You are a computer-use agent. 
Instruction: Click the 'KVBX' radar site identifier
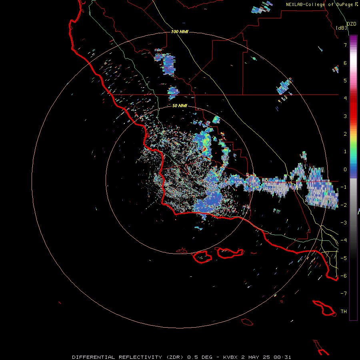tap(231, 357)
